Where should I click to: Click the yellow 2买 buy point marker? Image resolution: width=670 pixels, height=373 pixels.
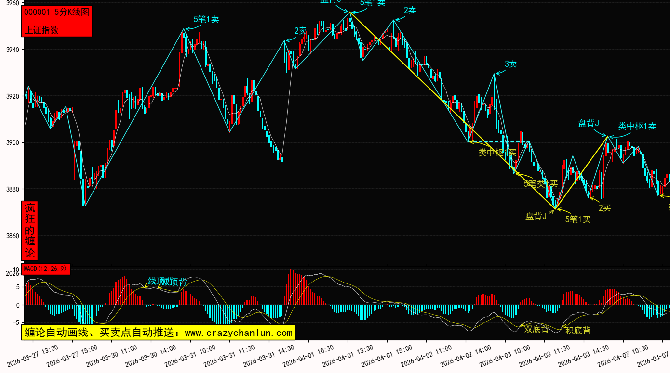(x=604, y=208)
